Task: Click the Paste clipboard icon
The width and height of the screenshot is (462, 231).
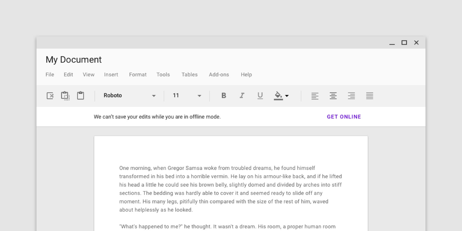Action: pos(81,95)
